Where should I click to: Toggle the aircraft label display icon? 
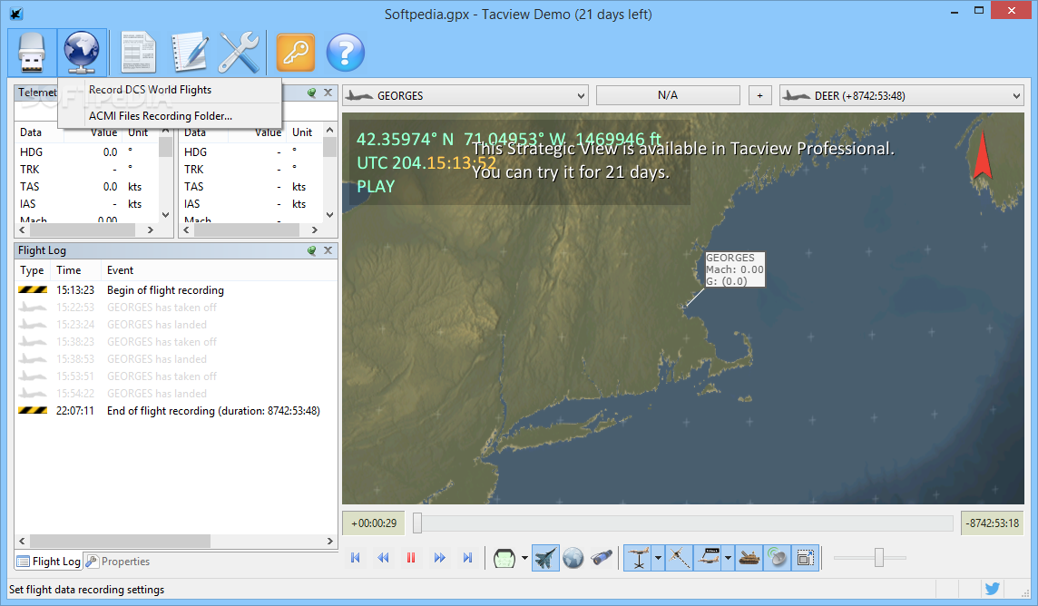click(708, 558)
